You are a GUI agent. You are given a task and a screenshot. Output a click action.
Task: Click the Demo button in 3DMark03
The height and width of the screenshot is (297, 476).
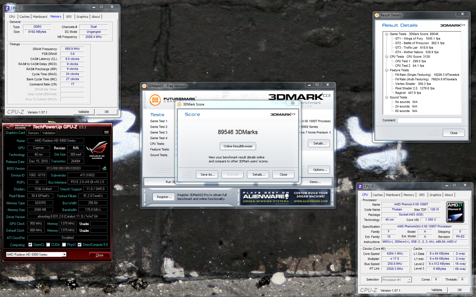(315, 182)
